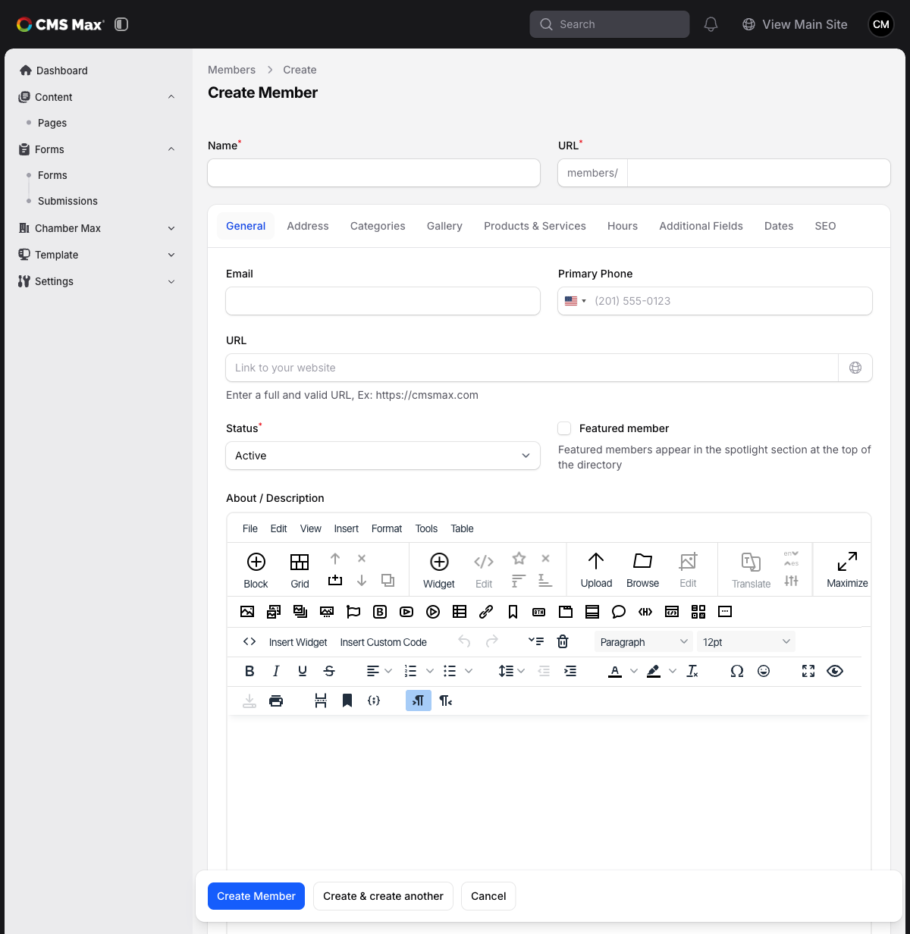Click the notifications bell
The image size is (910, 934).
711,24
